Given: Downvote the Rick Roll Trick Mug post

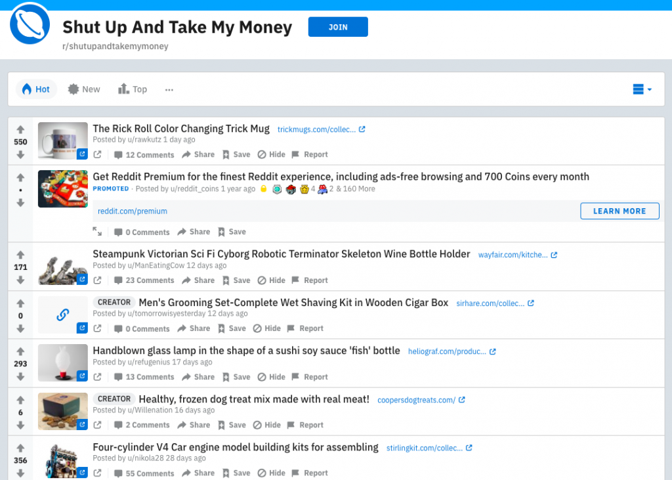Looking at the screenshot, I should click(x=20, y=155).
